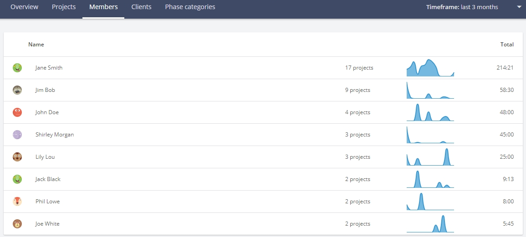Image resolution: width=526 pixels, height=237 pixels.
Task: Click Lily Lou's brown owl avatar
Action: click(x=17, y=157)
